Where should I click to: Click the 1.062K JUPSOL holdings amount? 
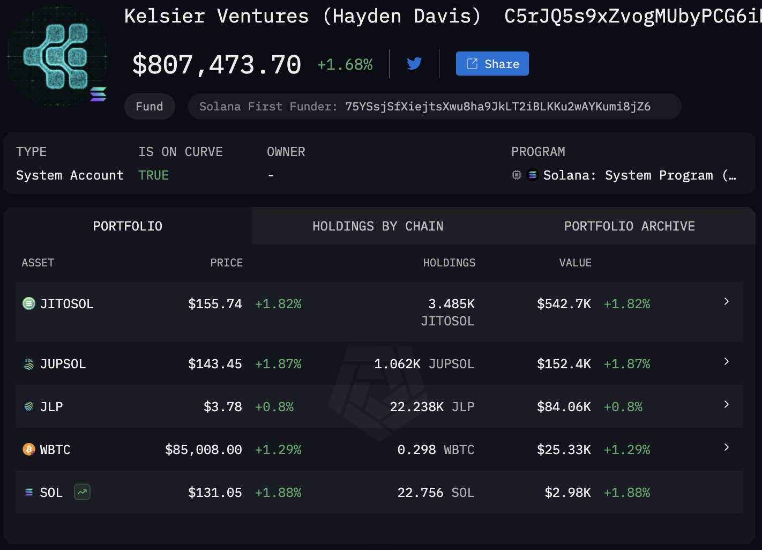[397, 364]
